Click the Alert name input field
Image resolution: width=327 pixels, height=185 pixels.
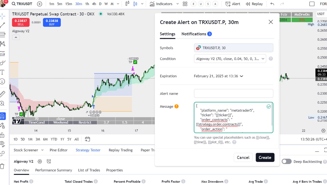coord(233,93)
